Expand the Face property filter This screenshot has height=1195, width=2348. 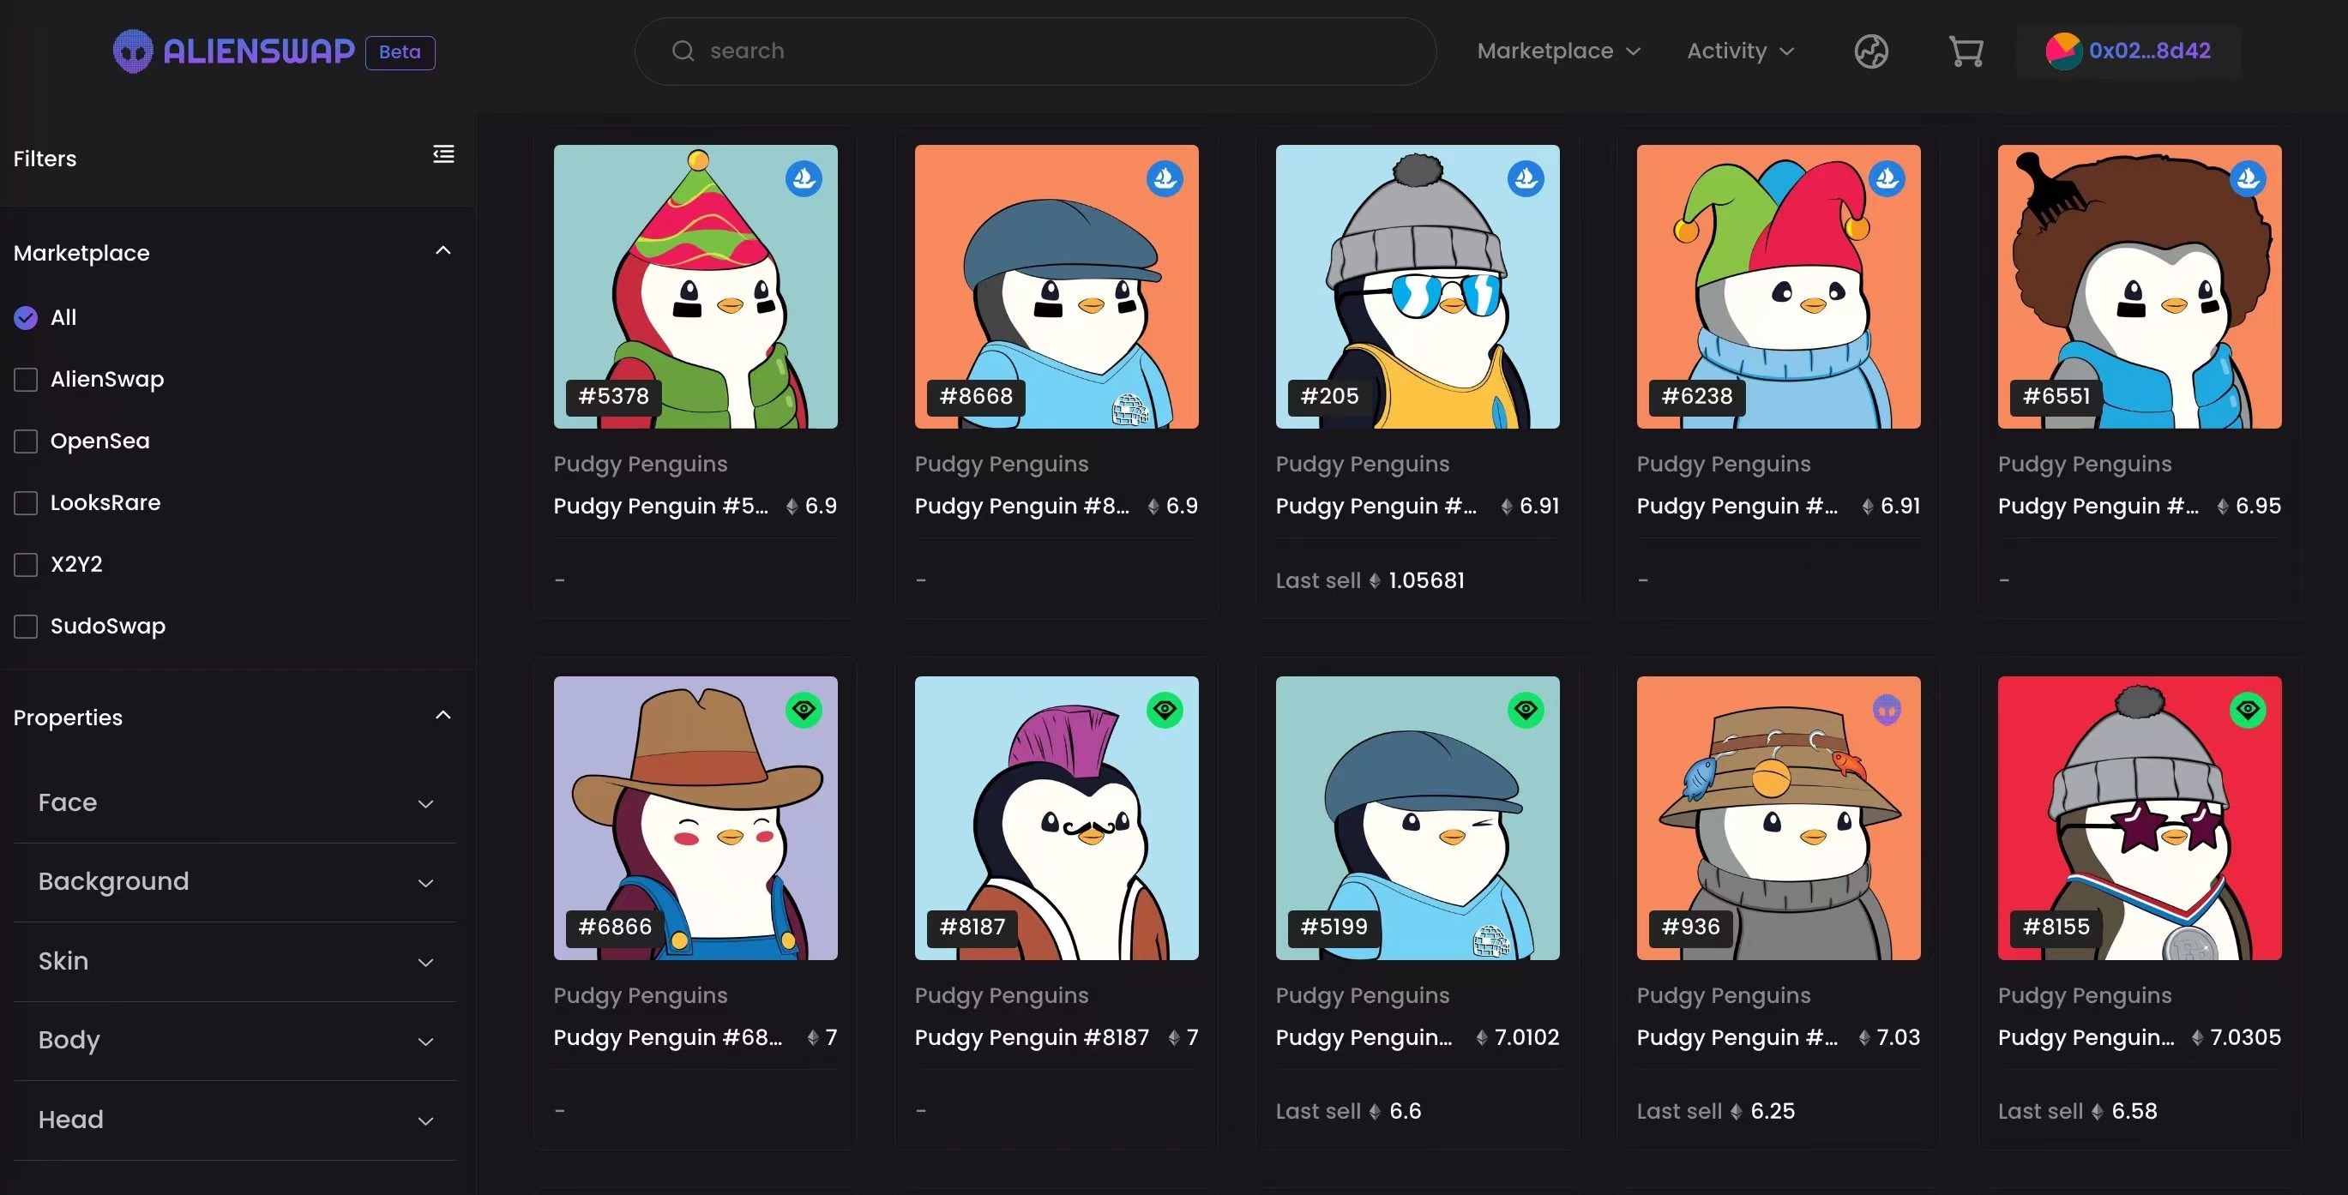[234, 803]
